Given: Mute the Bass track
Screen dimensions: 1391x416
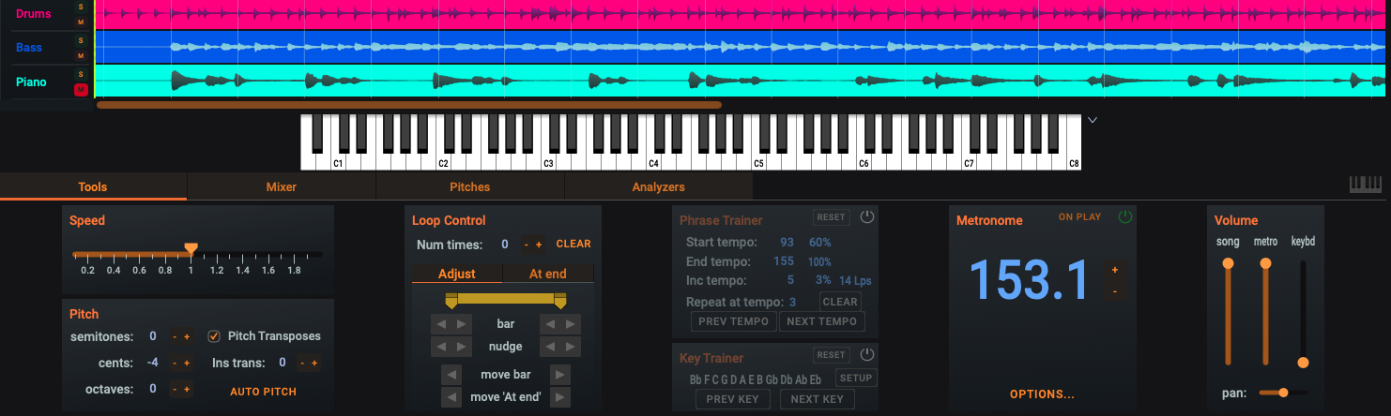Looking at the screenshot, I should 81,54.
